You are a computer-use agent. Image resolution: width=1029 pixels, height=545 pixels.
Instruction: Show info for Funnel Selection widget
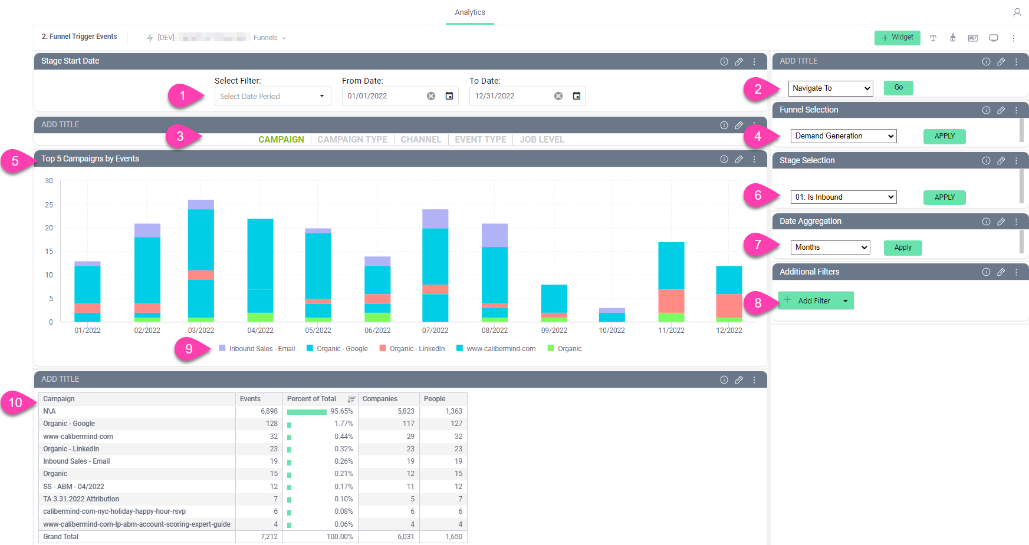(986, 110)
